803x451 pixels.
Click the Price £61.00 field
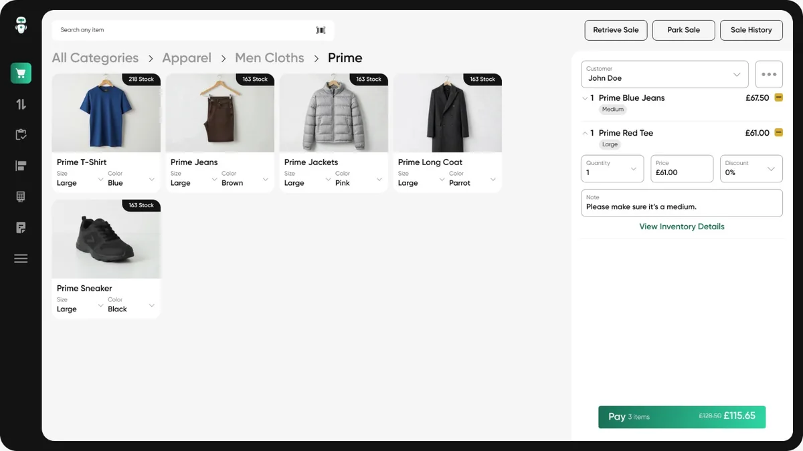coord(682,168)
